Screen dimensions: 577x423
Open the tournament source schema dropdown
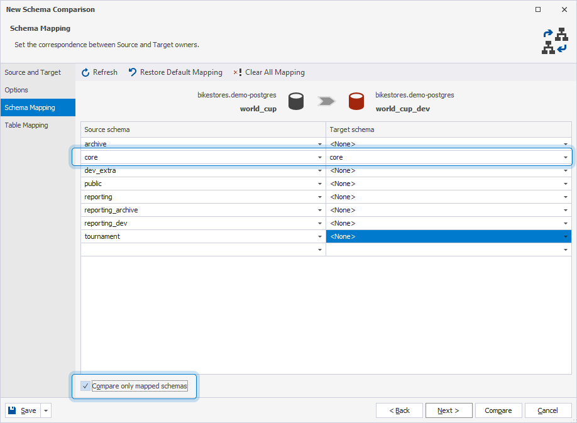click(x=320, y=237)
